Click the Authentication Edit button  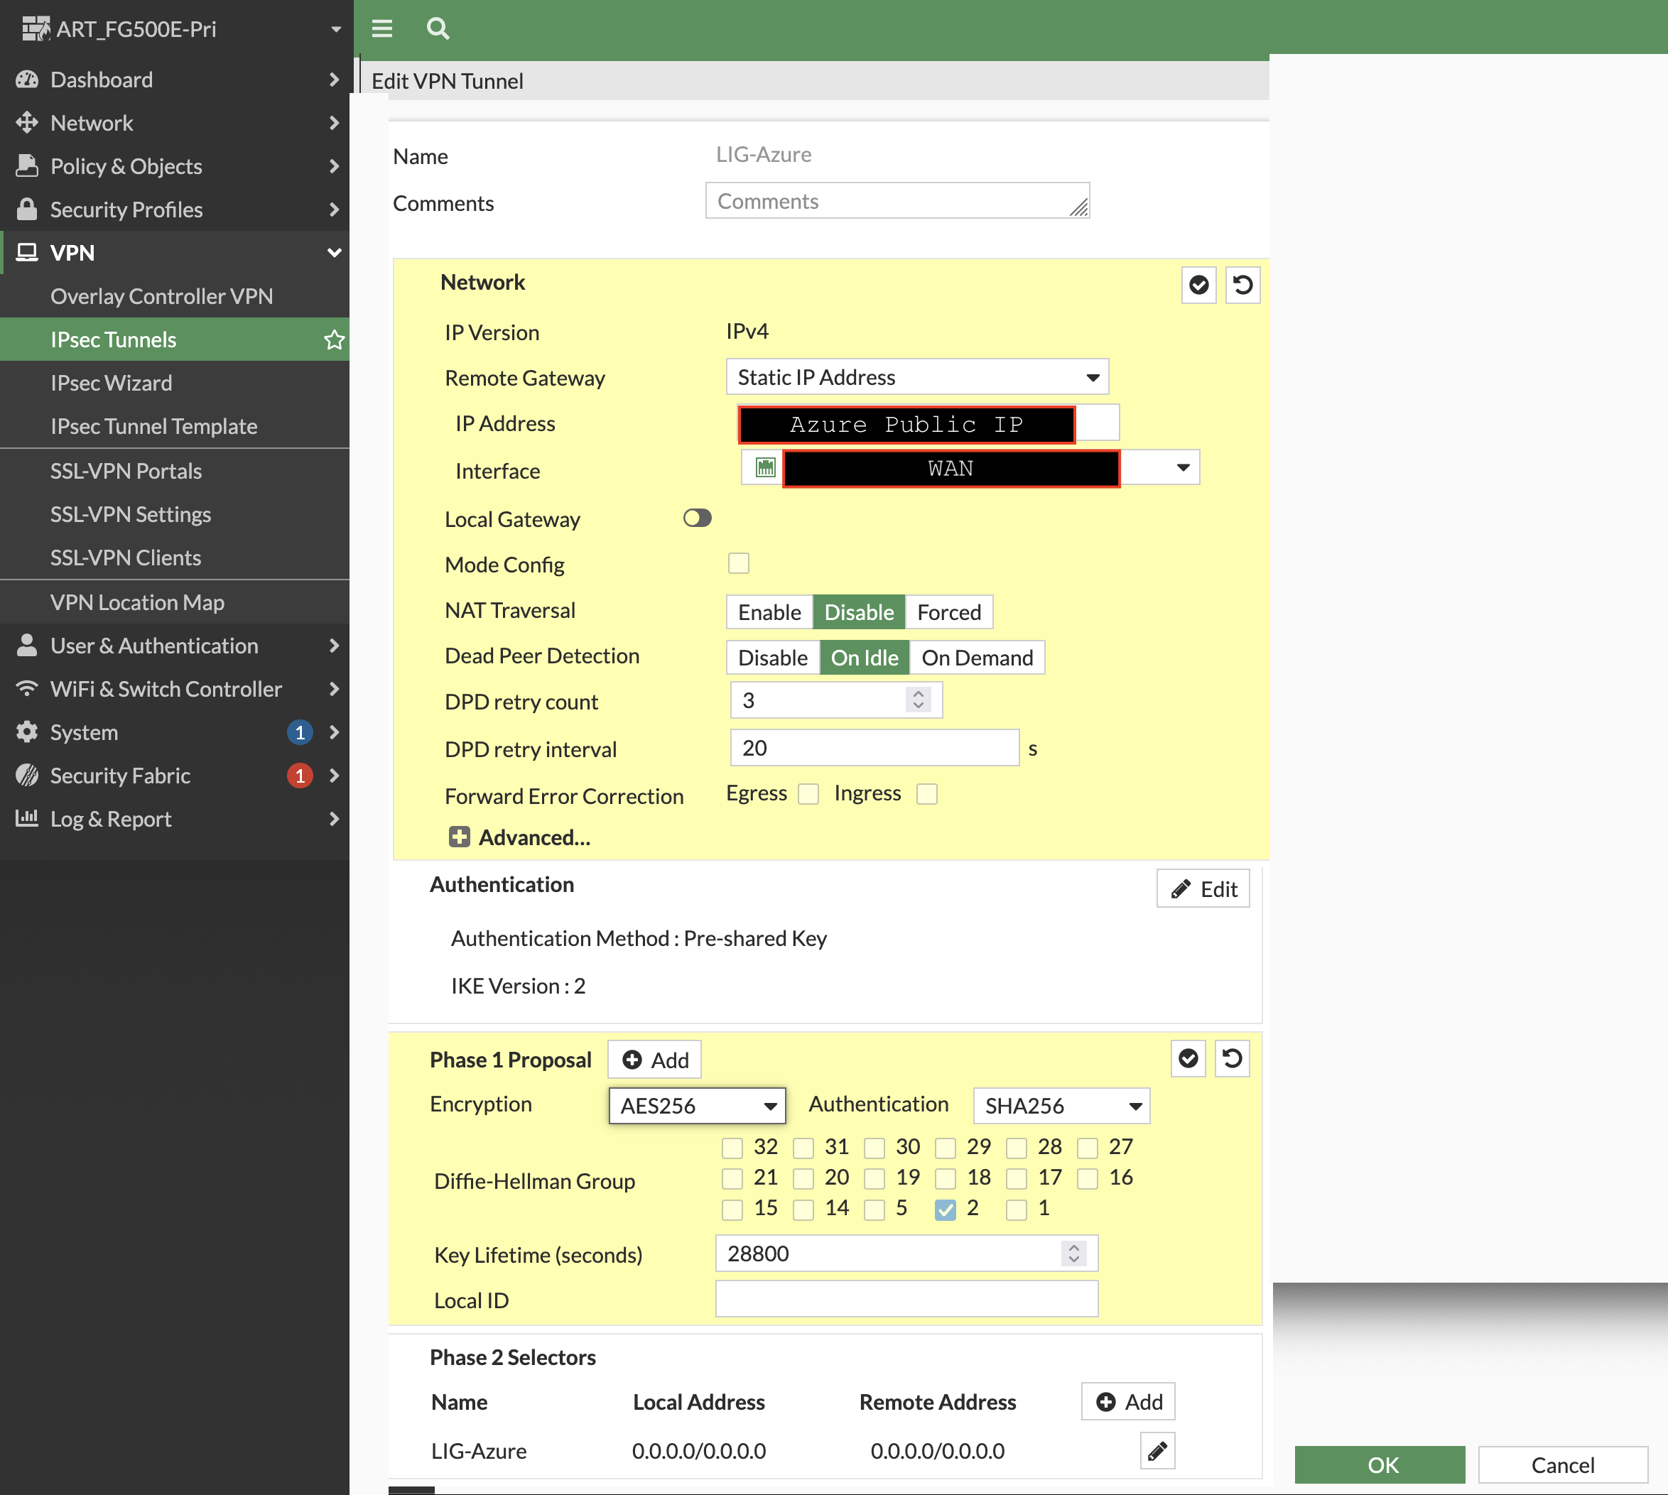(x=1203, y=888)
